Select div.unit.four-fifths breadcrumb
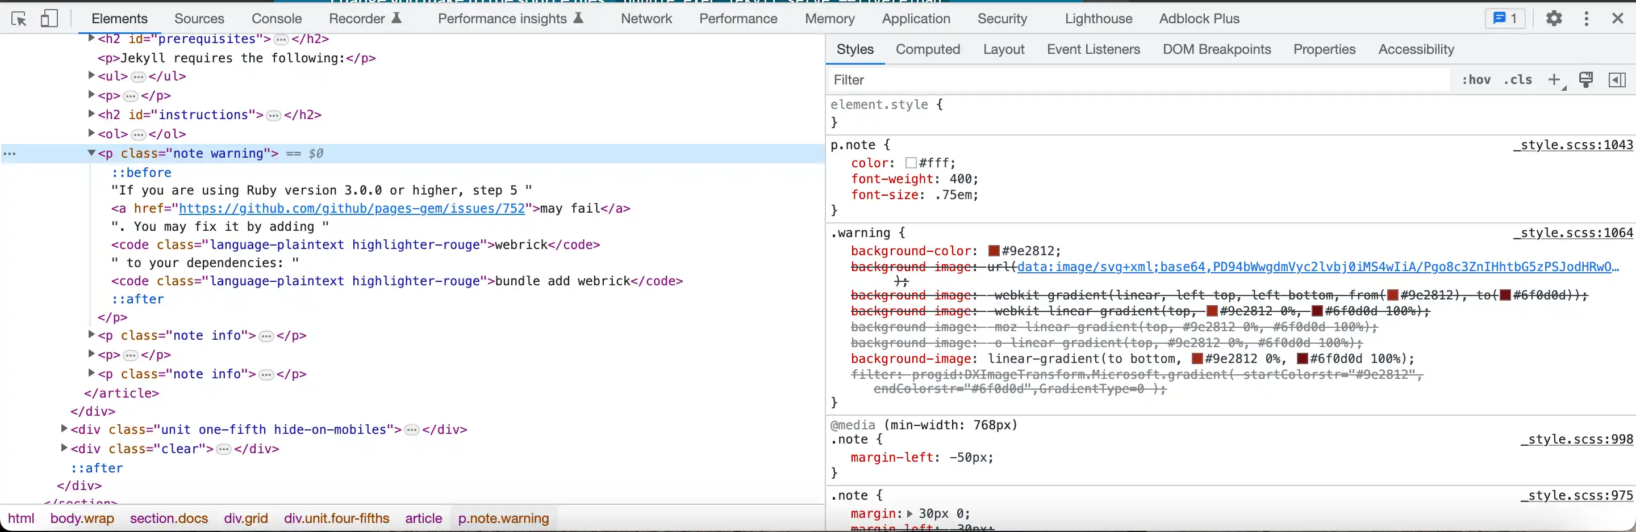 (x=337, y=518)
